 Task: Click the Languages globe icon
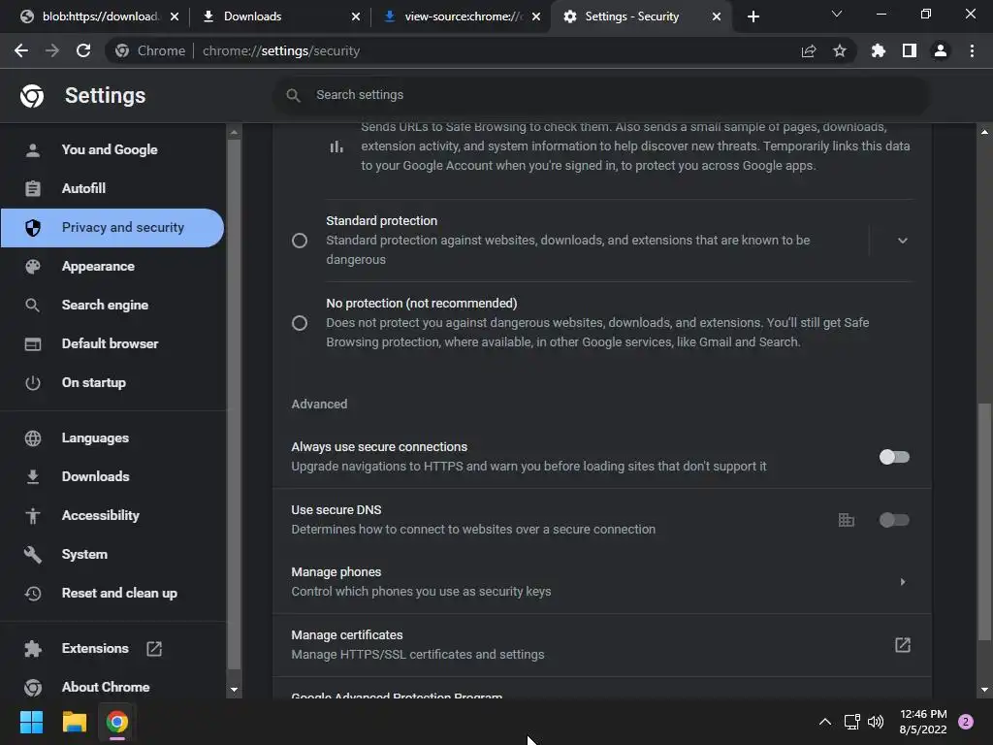coord(33,438)
